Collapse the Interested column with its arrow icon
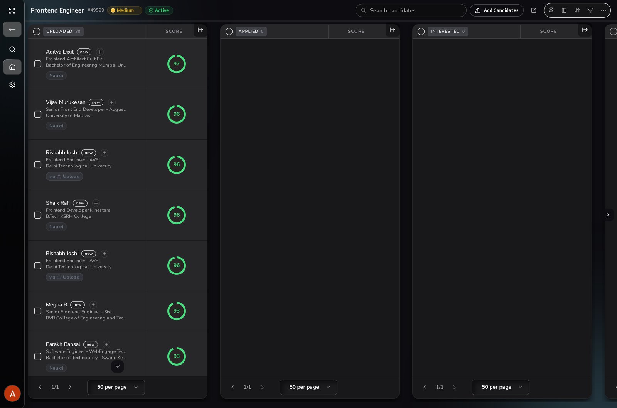Image resolution: width=617 pixels, height=408 pixels. tap(585, 30)
